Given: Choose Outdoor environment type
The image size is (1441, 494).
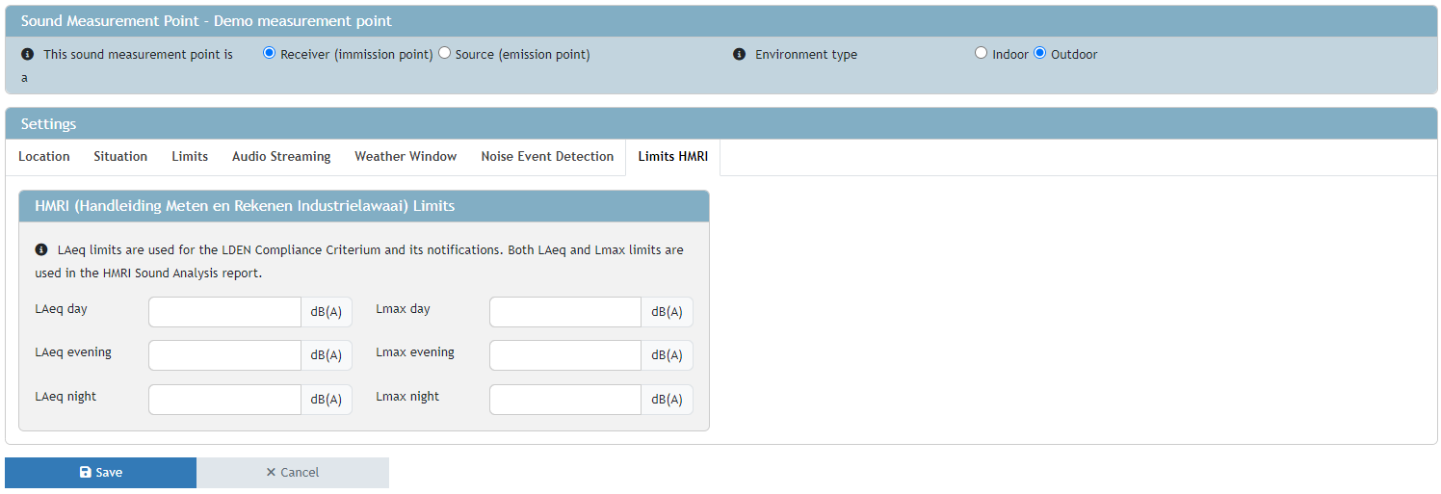Looking at the screenshot, I should coord(1039,54).
